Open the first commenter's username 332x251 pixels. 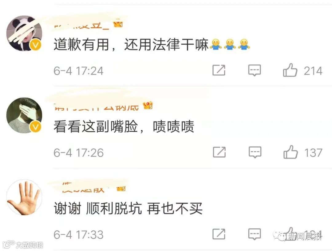point(81,25)
